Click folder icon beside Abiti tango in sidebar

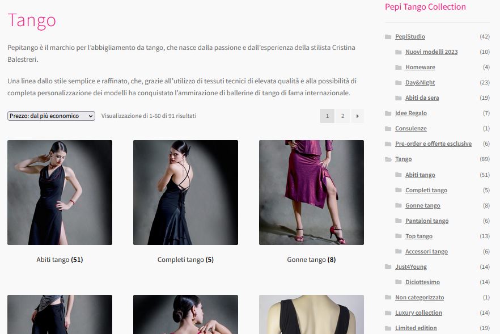[x=399, y=175]
